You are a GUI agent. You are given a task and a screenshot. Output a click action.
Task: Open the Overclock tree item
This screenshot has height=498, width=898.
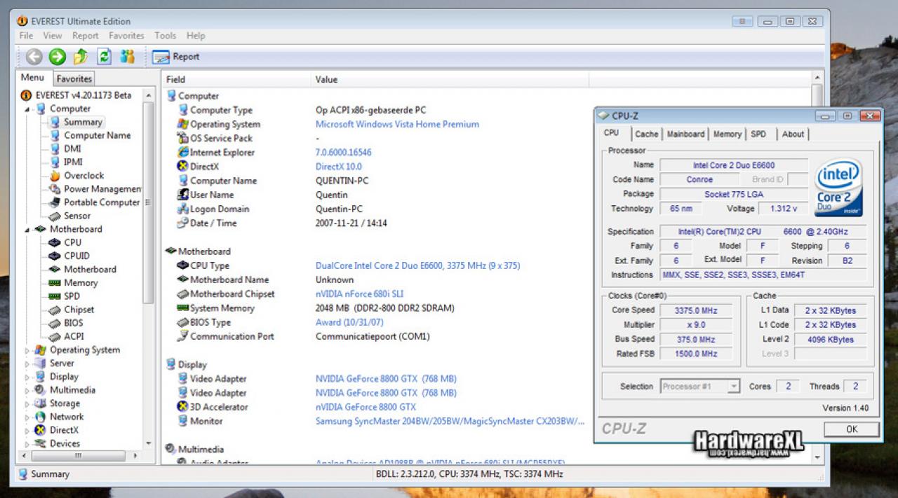pyautogui.click(x=83, y=176)
